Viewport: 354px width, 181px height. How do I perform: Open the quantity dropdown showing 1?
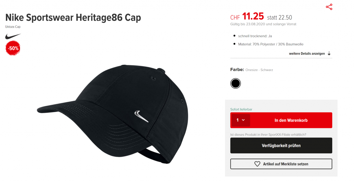tap(241, 120)
